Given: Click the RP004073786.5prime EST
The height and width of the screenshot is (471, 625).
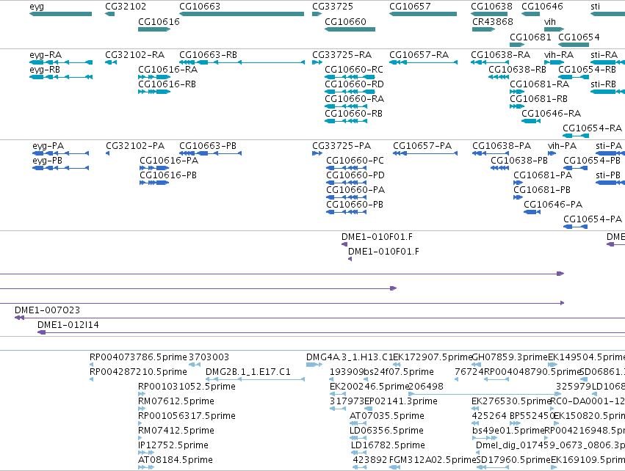Looking at the screenshot, I should coord(92,365).
